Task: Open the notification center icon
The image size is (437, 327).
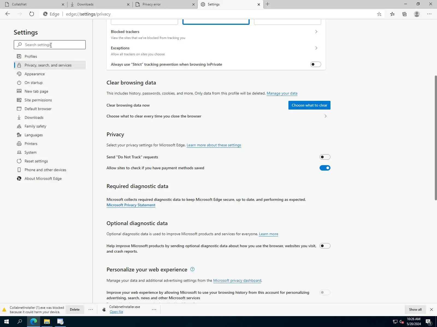Action: [429, 322]
